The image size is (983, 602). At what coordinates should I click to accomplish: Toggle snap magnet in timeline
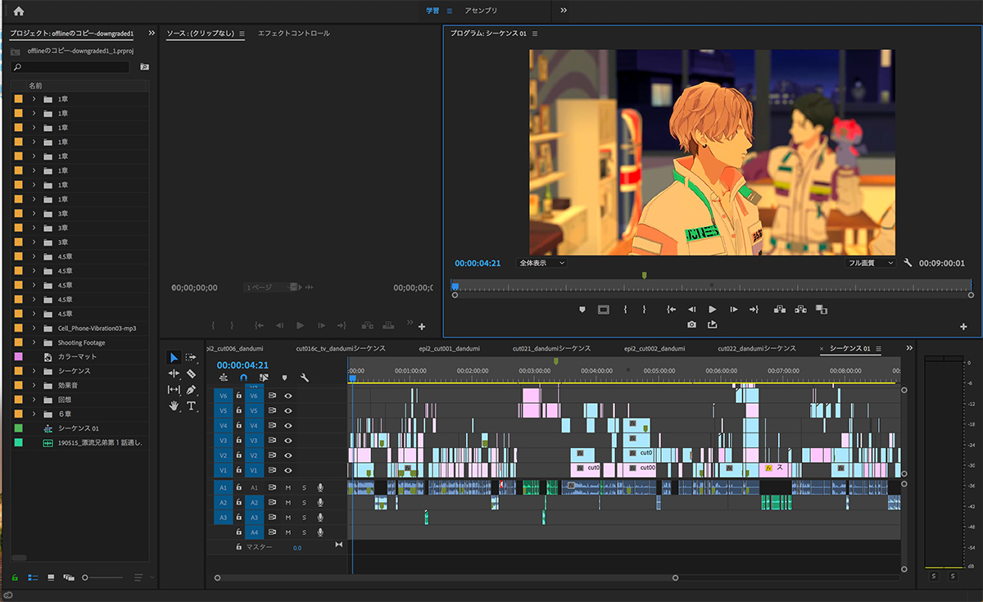[x=243, y=378]
